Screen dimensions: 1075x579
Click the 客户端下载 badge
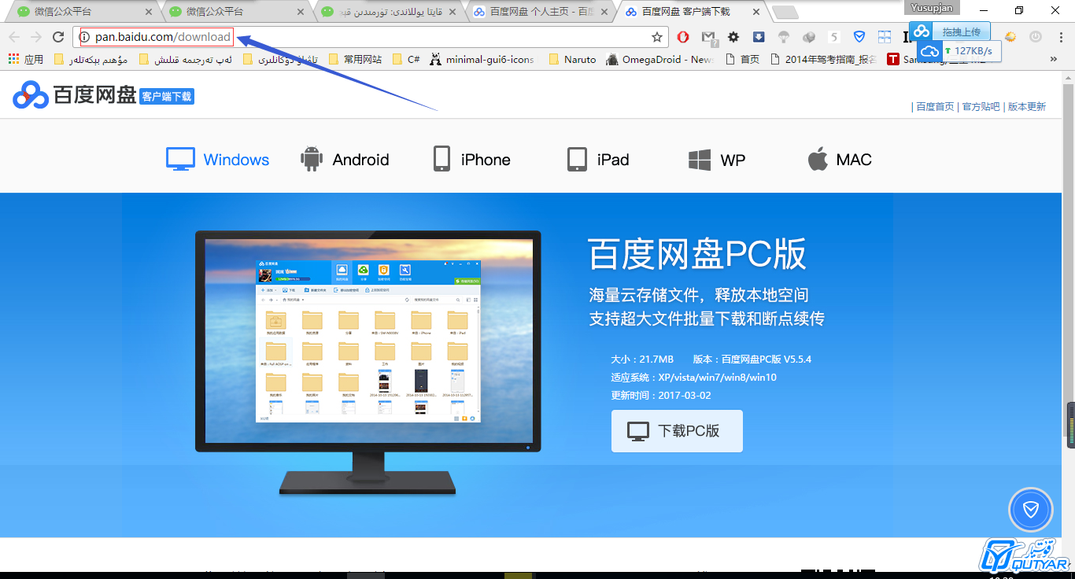coord(167,96)
